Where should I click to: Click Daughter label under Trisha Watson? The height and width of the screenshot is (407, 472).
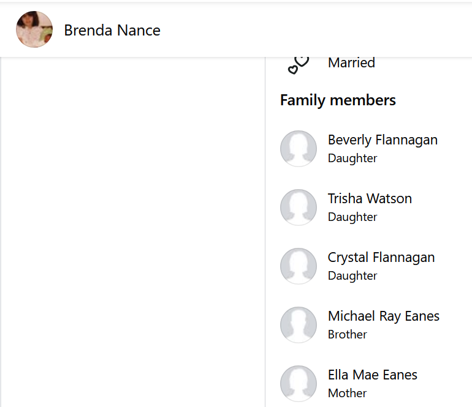tap(352, 217)
